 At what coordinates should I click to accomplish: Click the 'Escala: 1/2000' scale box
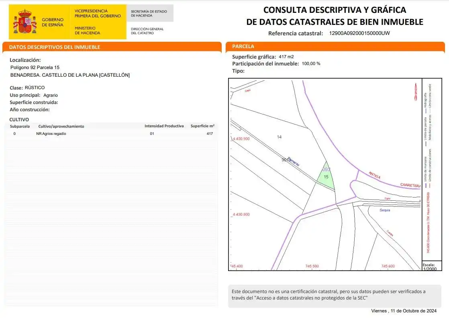pos(432,267)
